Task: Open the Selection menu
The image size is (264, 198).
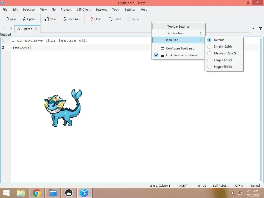Action: click(29, 10)
